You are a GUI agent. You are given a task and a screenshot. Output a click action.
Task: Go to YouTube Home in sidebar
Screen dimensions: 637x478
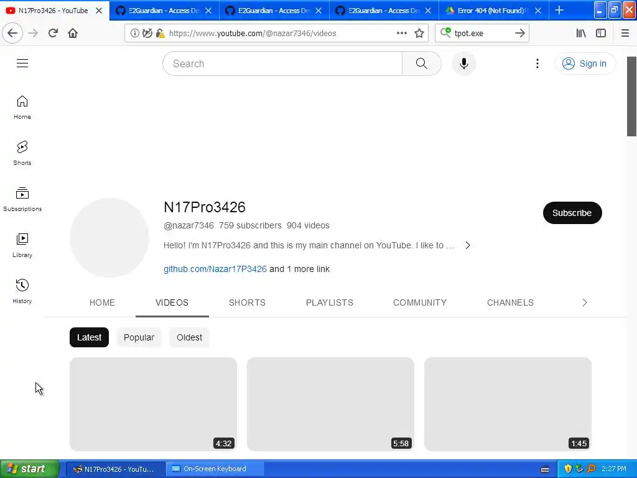tap(22, 107)
